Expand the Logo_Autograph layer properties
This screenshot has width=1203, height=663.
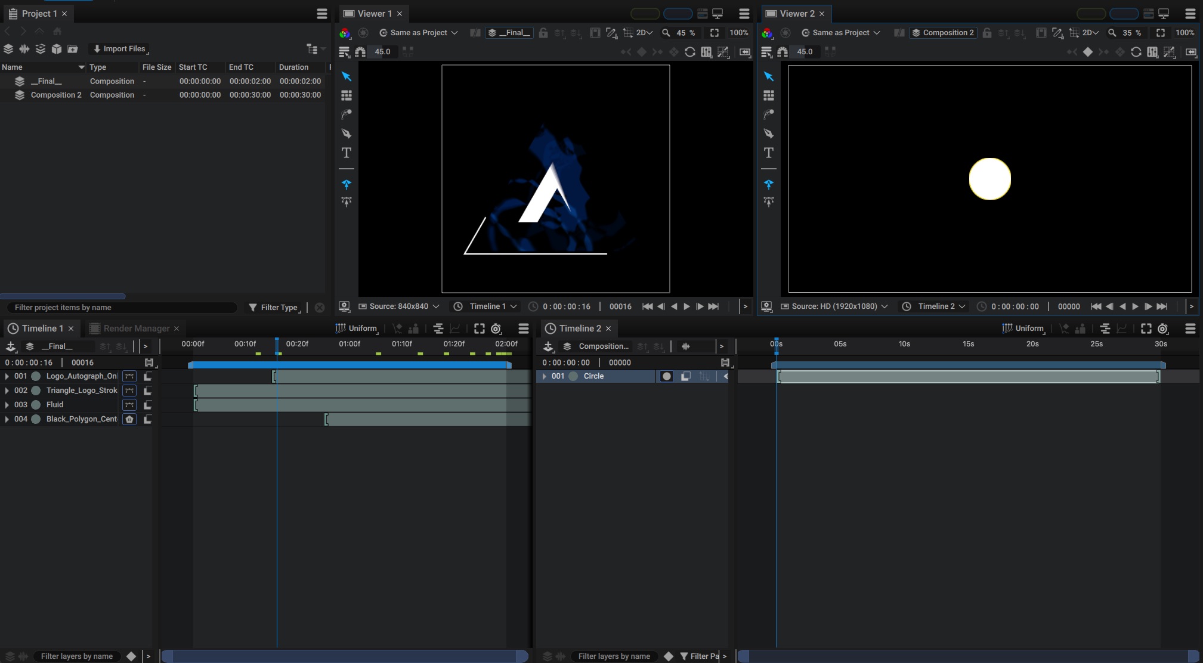point(7,376)
